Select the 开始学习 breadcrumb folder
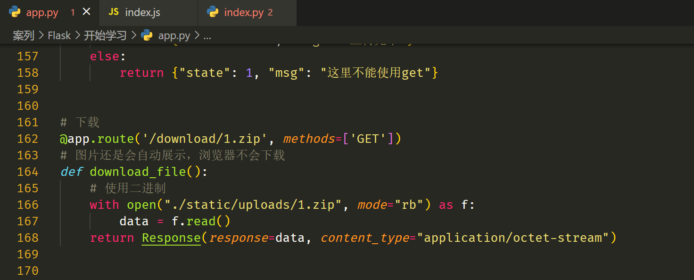 (x=105, y=35)
